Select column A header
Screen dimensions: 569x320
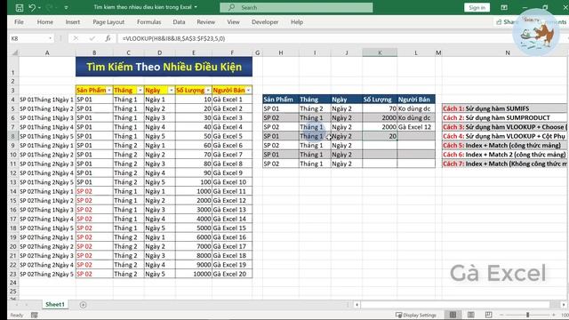(47, 53)
